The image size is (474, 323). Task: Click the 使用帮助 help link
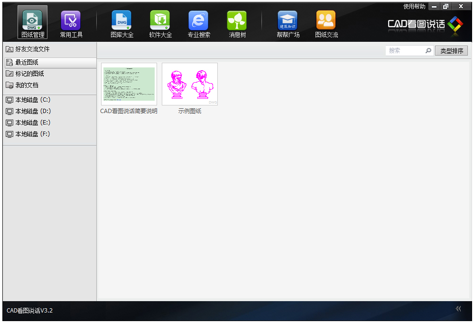[414, 6]
